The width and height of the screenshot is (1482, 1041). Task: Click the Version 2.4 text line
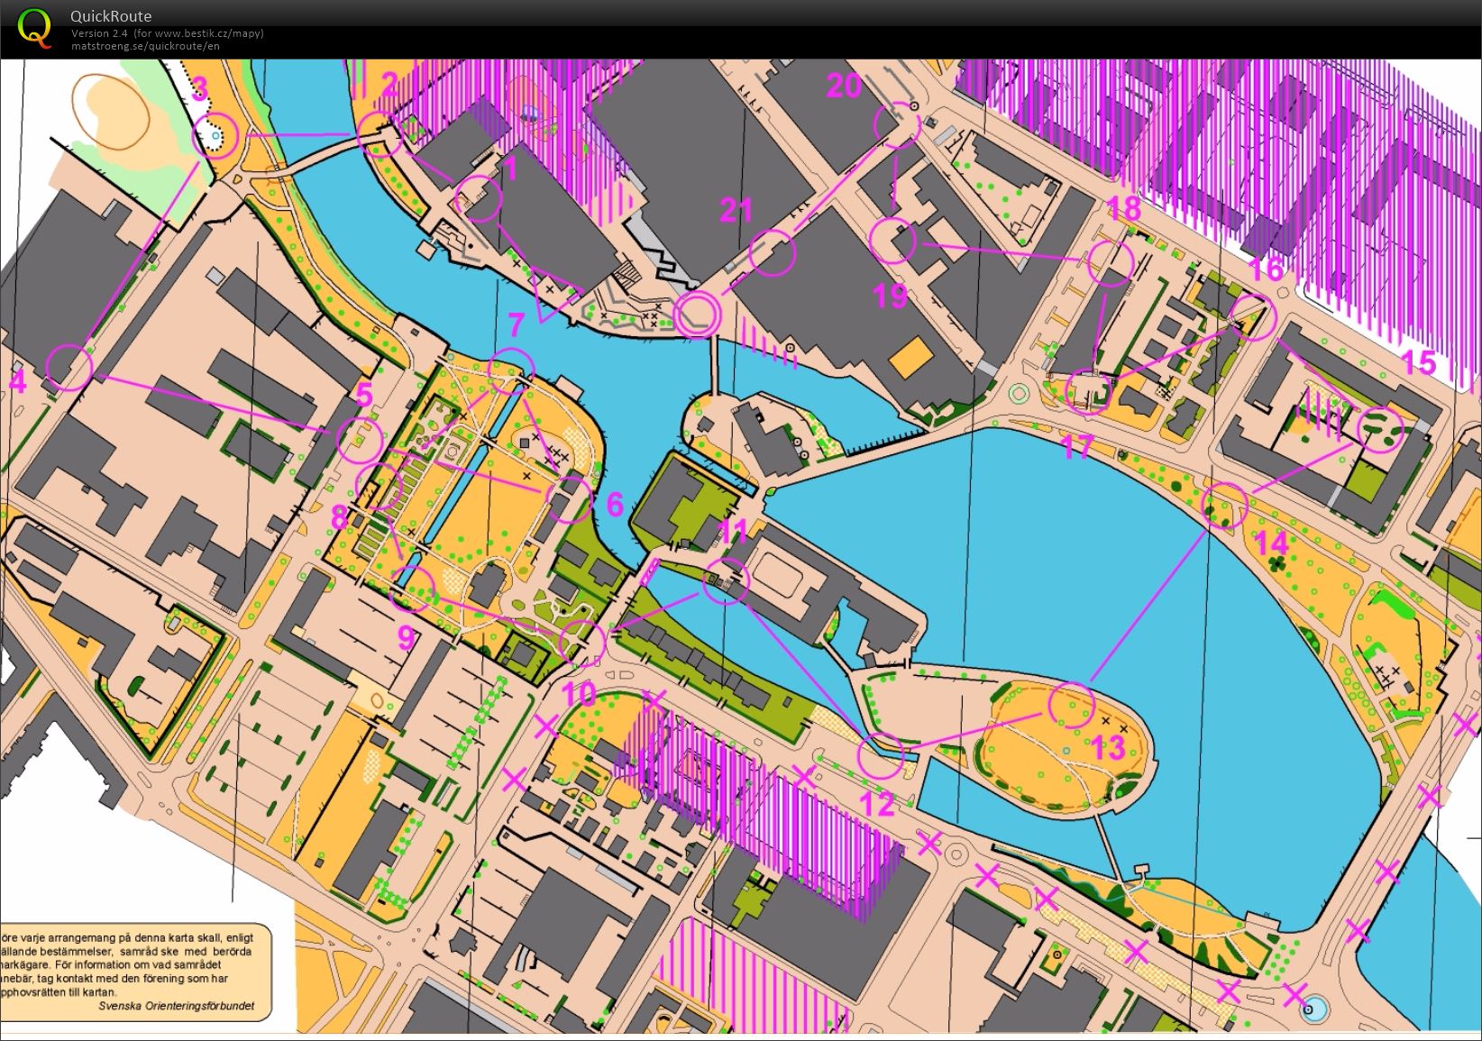[x=167, y=33]
